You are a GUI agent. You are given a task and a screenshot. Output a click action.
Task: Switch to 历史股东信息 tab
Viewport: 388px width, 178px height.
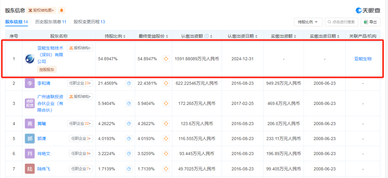point(51,22)
